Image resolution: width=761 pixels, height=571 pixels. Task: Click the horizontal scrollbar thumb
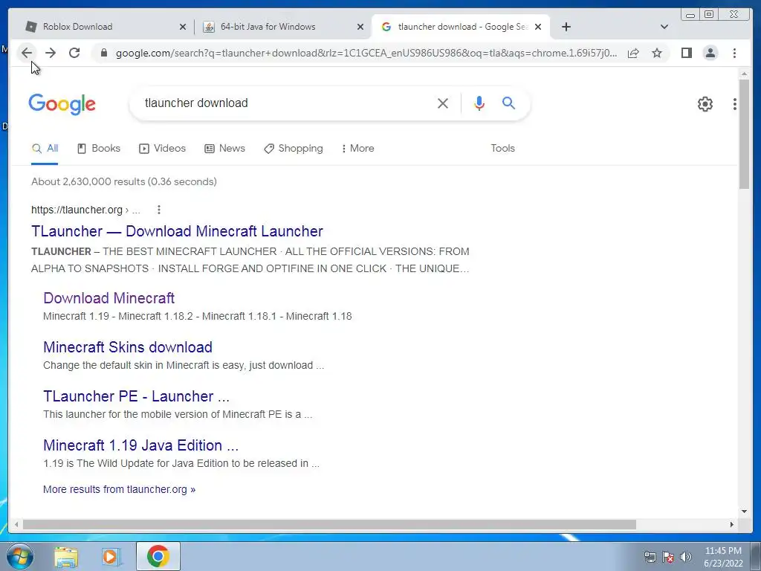coord(329,524)
